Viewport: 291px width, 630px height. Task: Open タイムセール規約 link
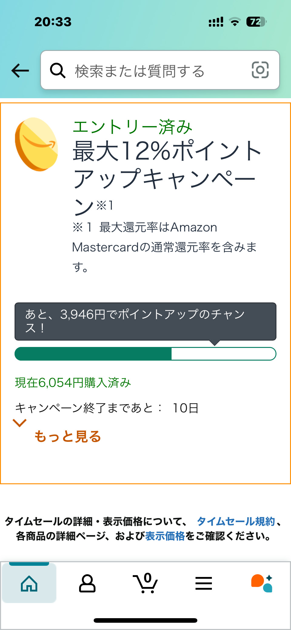[236, 522]
